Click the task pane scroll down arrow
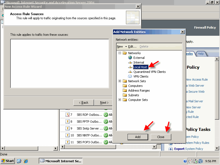 click(x=217, y=148)
